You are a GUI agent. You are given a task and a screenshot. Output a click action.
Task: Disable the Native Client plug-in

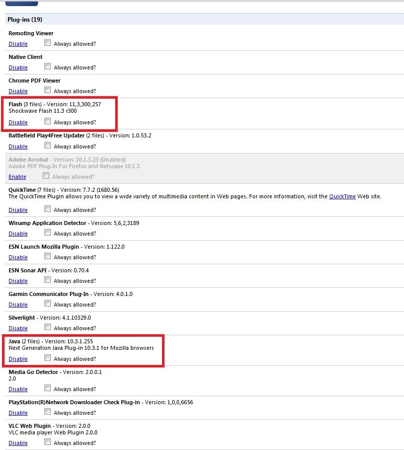click(x=18, y=67)
